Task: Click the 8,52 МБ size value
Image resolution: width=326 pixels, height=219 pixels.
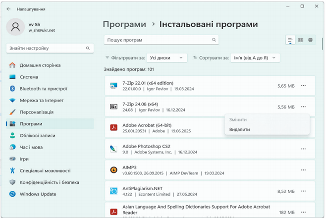Action: click(x=286, y=191)
